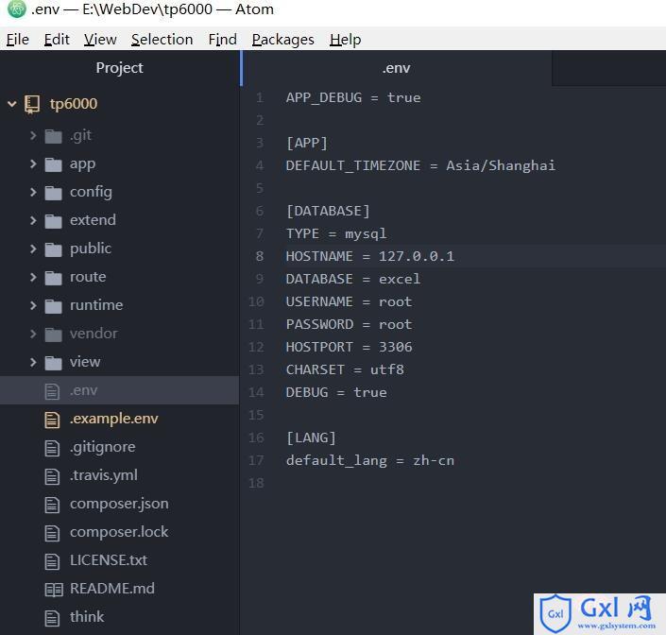This screenshot has width=666, height=635.
Task: Click the .travis.yml file icon
Action: (52, 476)
